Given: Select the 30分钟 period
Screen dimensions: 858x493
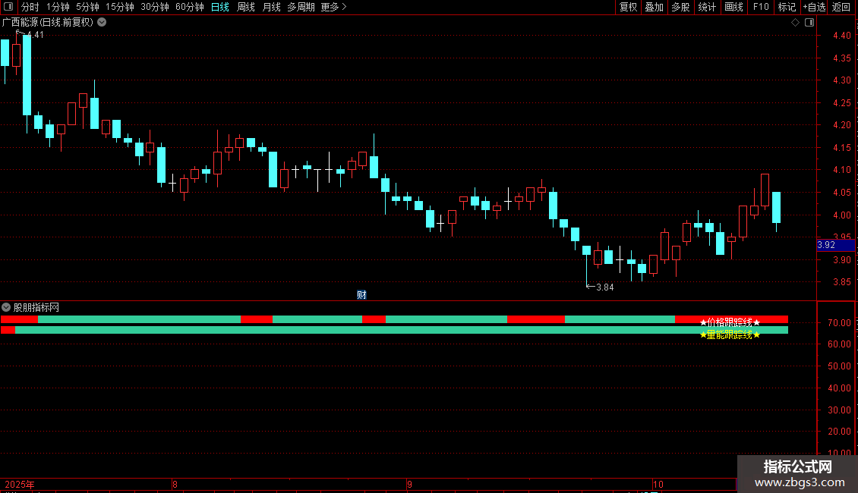Looking at the screenshot, I should [155, 7].
